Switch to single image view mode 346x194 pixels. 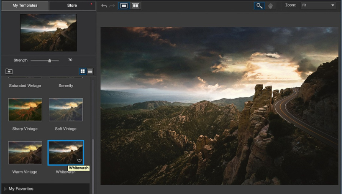124,6
